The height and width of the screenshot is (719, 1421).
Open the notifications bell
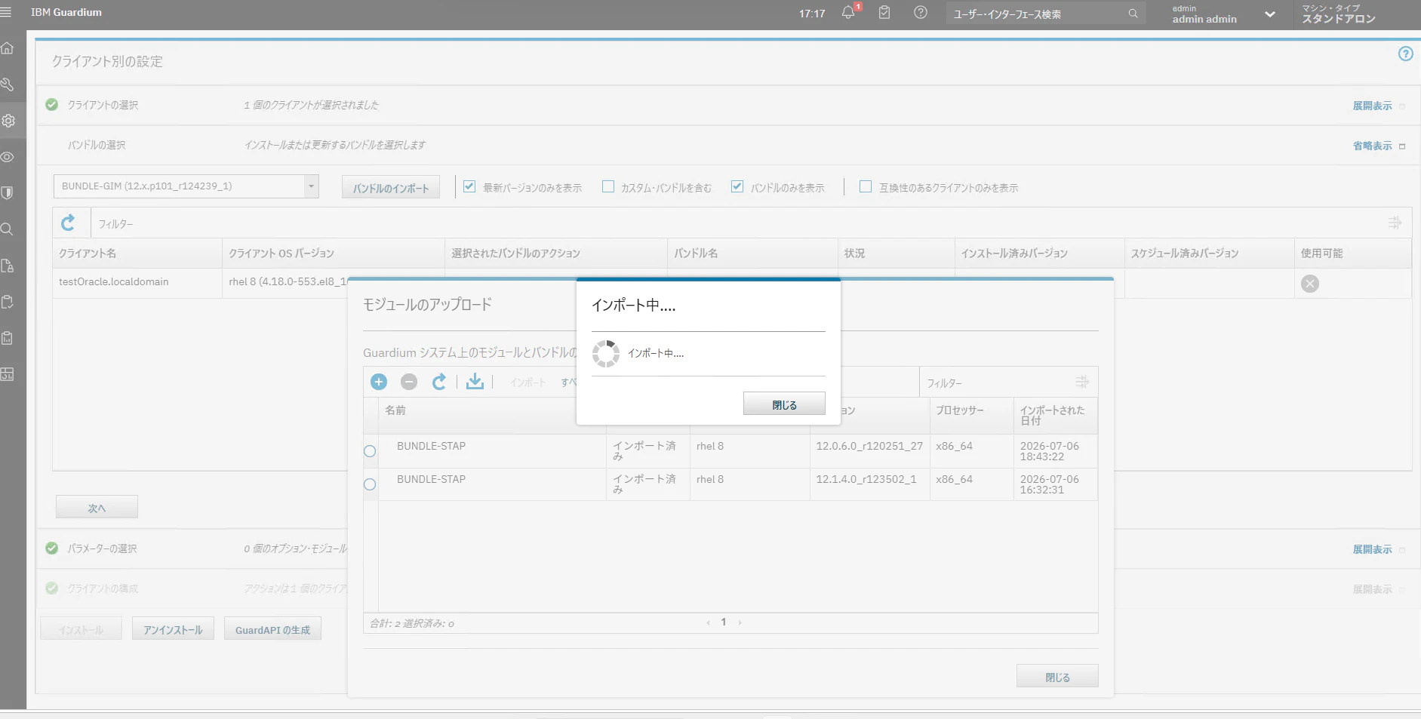point(848,13)
